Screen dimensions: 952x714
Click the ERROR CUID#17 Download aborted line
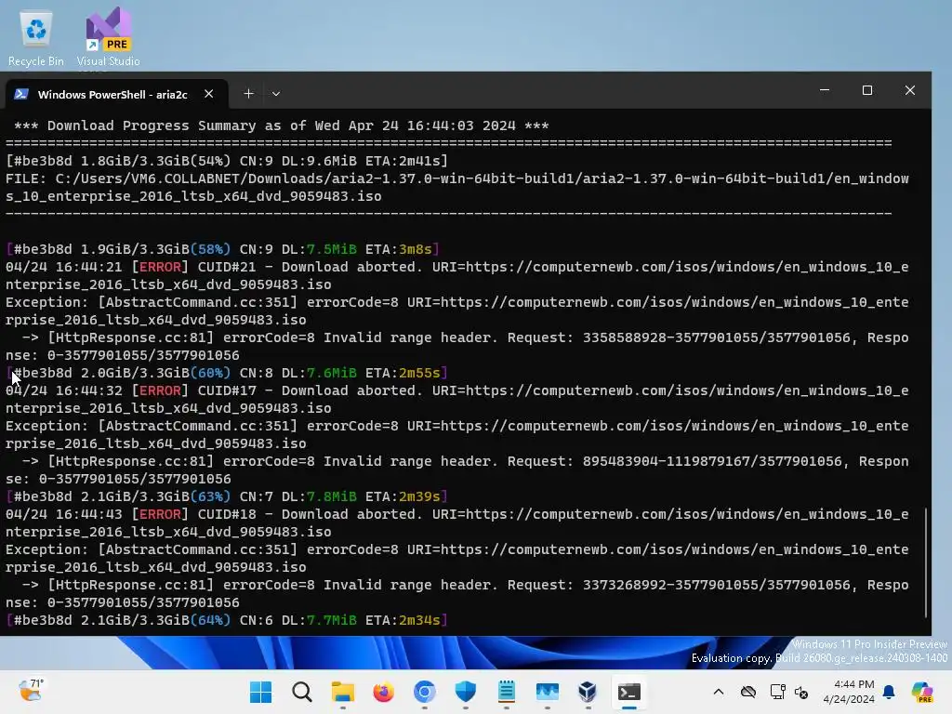[x=457, y=400]
